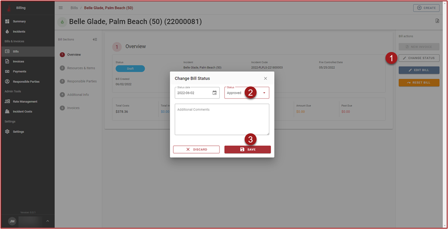Click the Edit Bill button

419,70
